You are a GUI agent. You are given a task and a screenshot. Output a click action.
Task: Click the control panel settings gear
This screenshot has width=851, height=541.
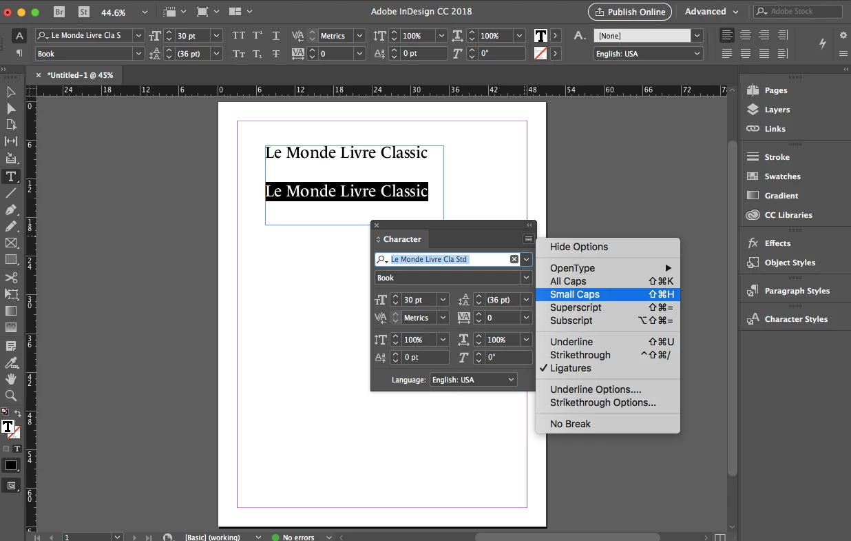(843, 35)
